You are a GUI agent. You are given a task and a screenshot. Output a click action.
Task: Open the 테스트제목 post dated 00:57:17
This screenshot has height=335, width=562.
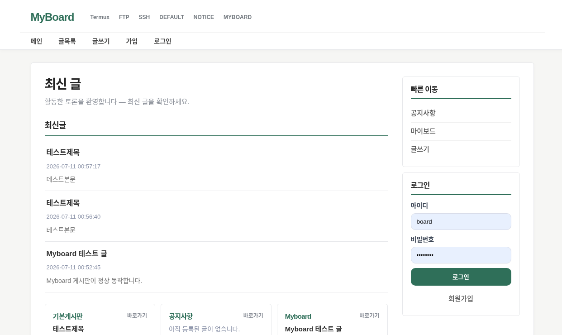click(63, 152)
